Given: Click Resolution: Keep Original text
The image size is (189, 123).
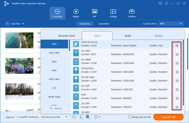Looking at the screenshot, I should click(124, 46).
